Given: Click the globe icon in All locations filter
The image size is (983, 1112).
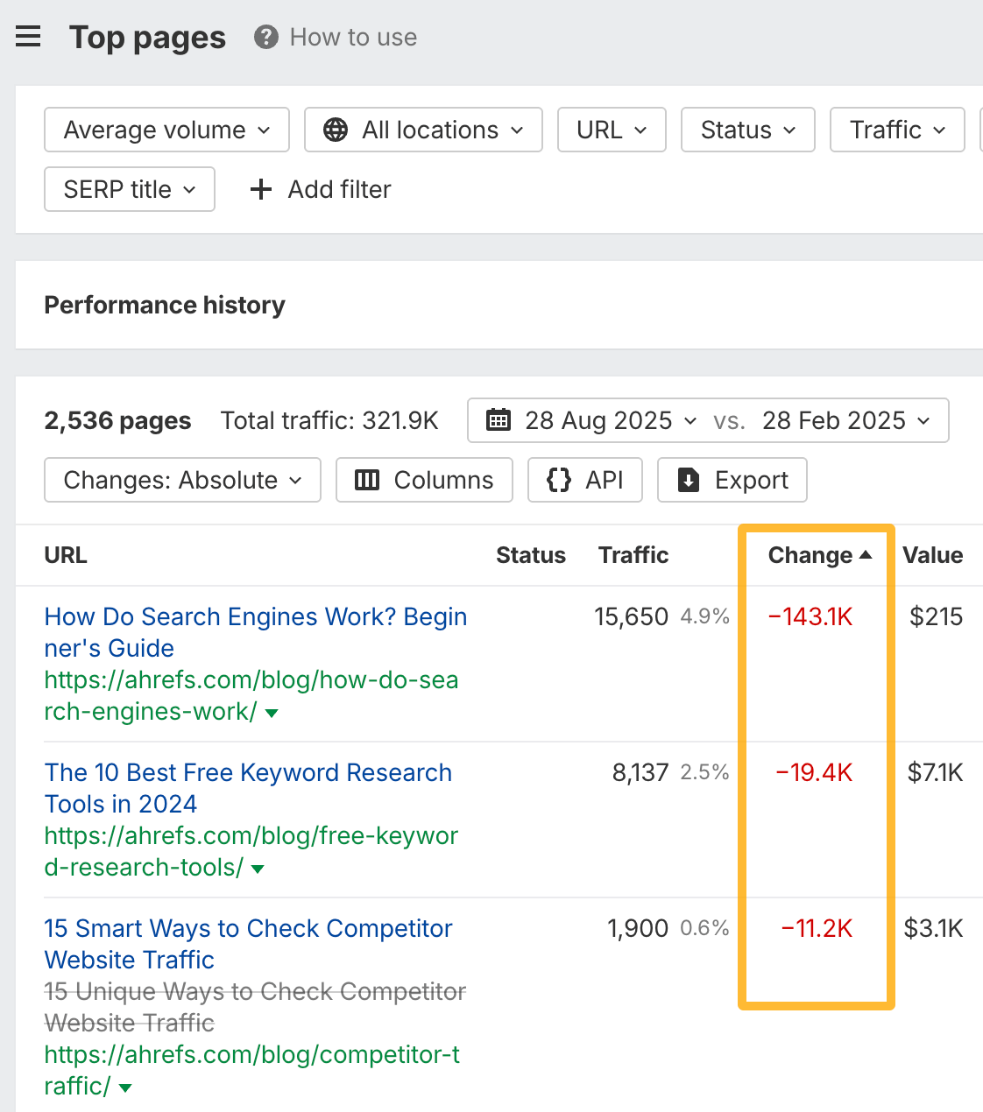Looking at the screenshot, I should [336, 130].
